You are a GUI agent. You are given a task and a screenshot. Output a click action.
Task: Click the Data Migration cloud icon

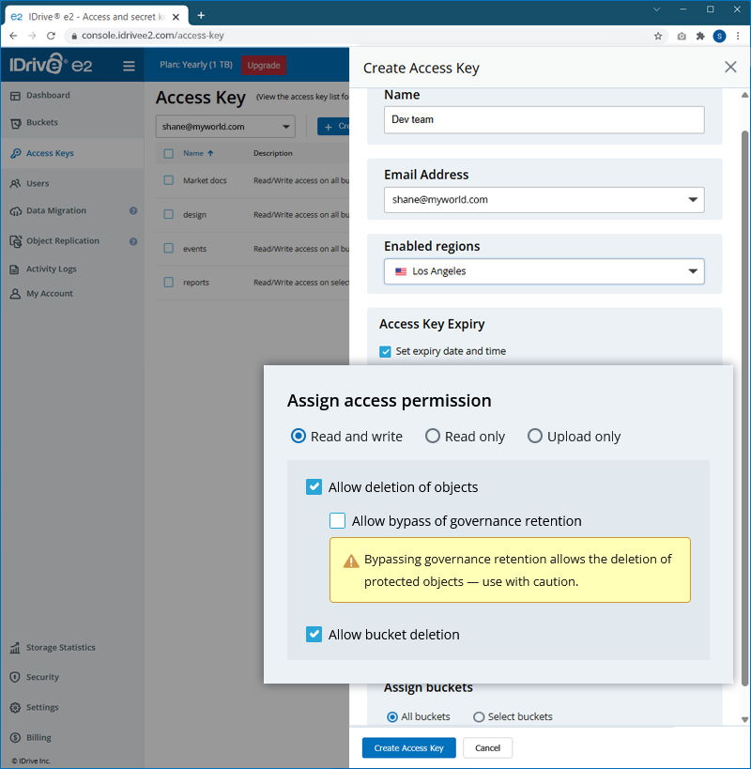point(15,211)
